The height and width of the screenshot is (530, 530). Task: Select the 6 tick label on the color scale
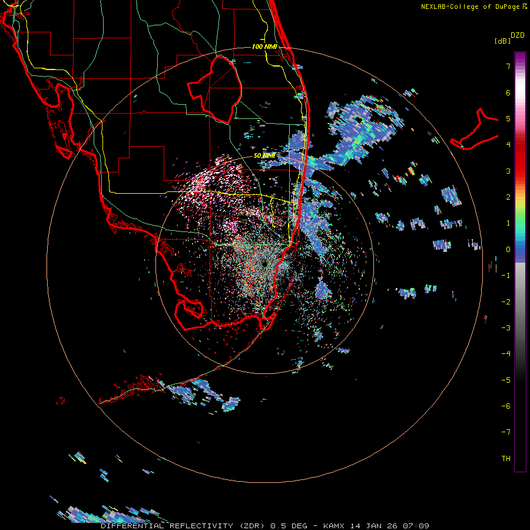tap(508, 92)
